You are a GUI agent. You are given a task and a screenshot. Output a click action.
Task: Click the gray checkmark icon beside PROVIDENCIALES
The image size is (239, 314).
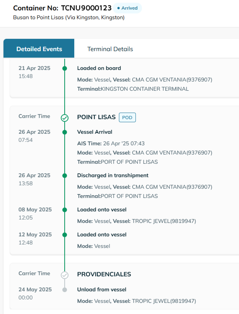pyautogui.click(x=65, y=275)
